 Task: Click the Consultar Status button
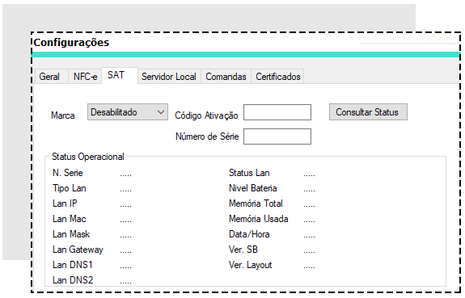368,112
